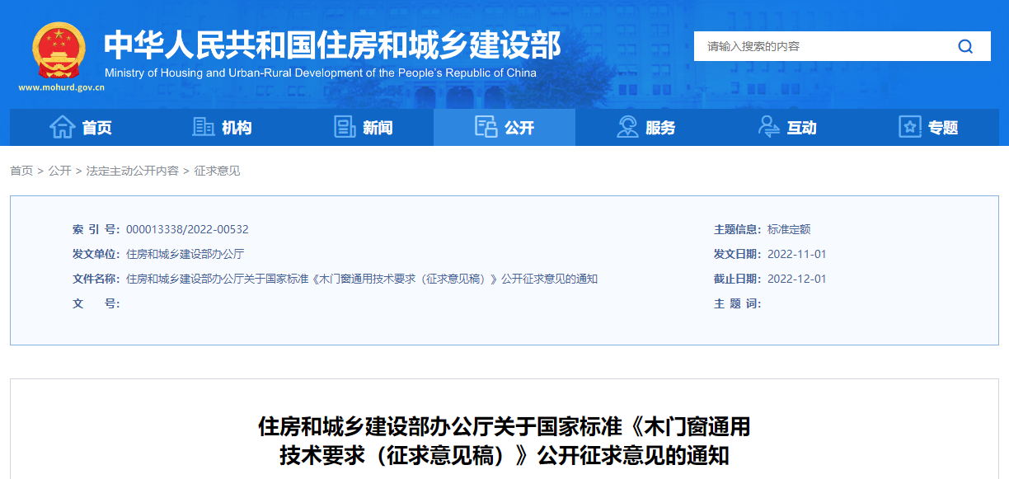The width and height of the screenshot is (1009, 479).
Task: Click issue date 2022-11-01
Action: (797, 254)
